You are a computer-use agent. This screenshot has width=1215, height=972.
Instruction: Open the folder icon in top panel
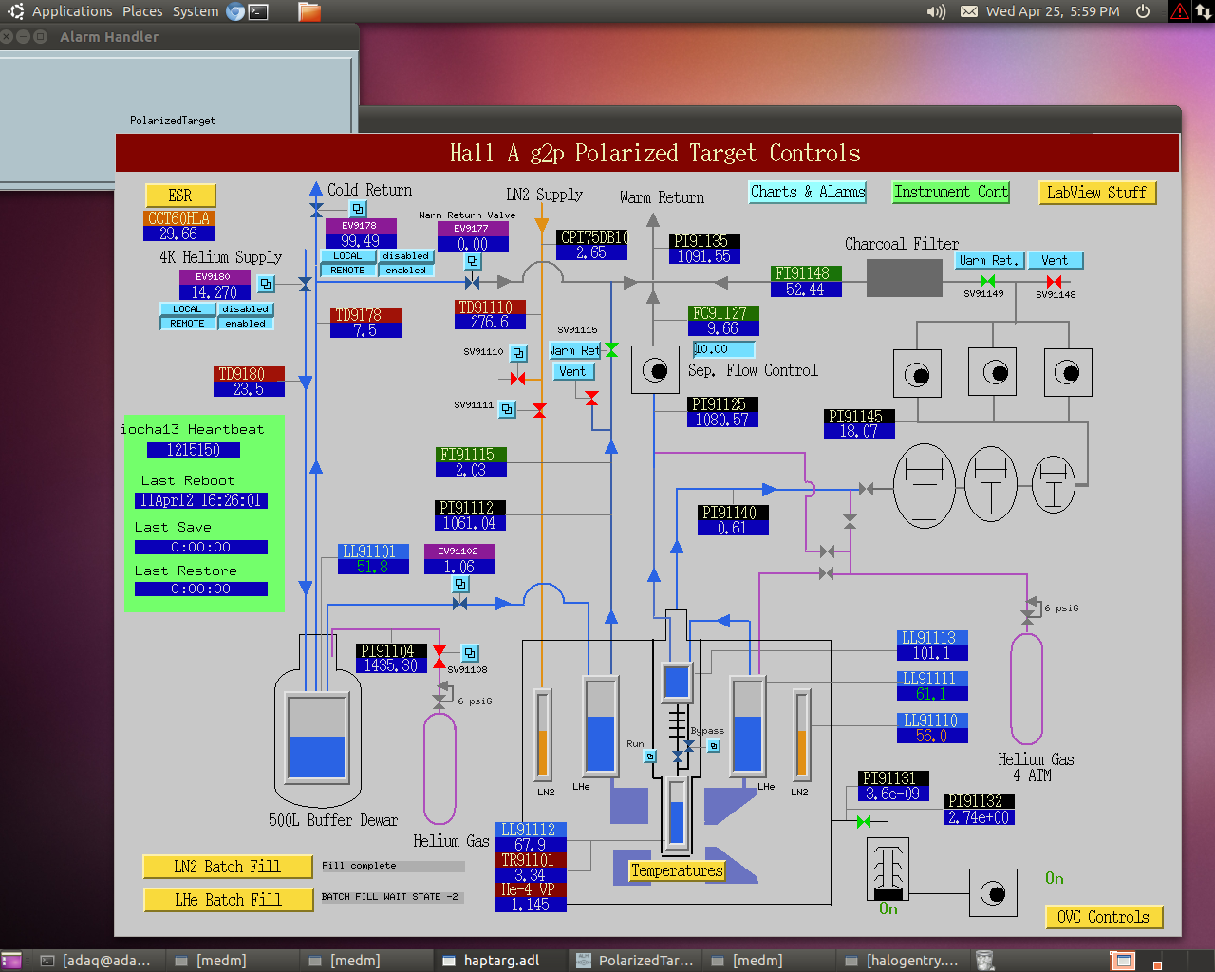pos(308,11)
